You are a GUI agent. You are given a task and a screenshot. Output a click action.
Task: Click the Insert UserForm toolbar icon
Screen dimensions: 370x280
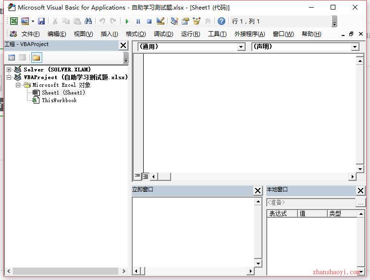[x=25, y=22]
